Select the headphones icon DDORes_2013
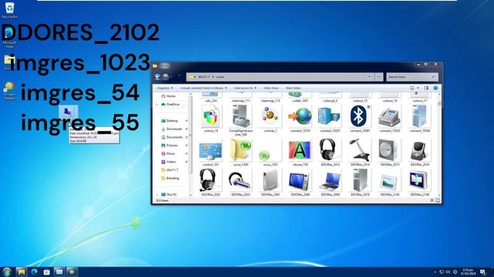This screenshot has height=277, width=494. point(330,152)
